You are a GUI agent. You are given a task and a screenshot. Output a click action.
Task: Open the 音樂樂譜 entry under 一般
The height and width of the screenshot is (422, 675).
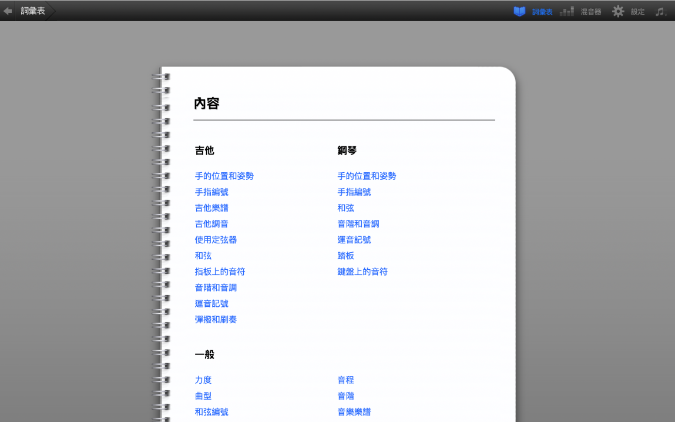[x=354, y=411]
